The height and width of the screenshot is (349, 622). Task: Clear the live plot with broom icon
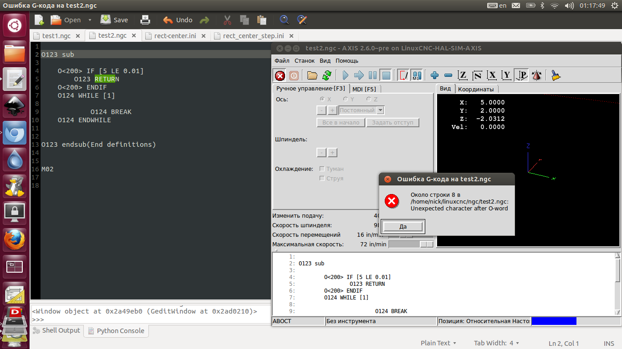[555, 75]
